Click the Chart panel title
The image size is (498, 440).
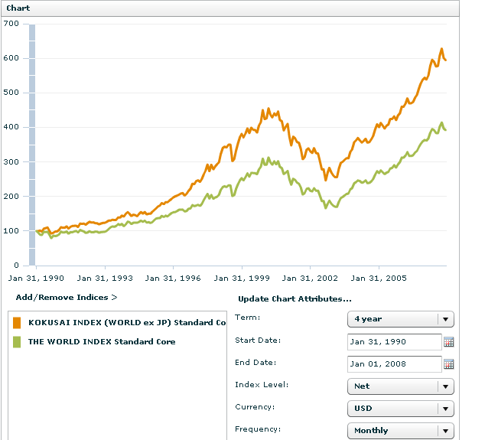pyautogui.click(x=18, y=8)
